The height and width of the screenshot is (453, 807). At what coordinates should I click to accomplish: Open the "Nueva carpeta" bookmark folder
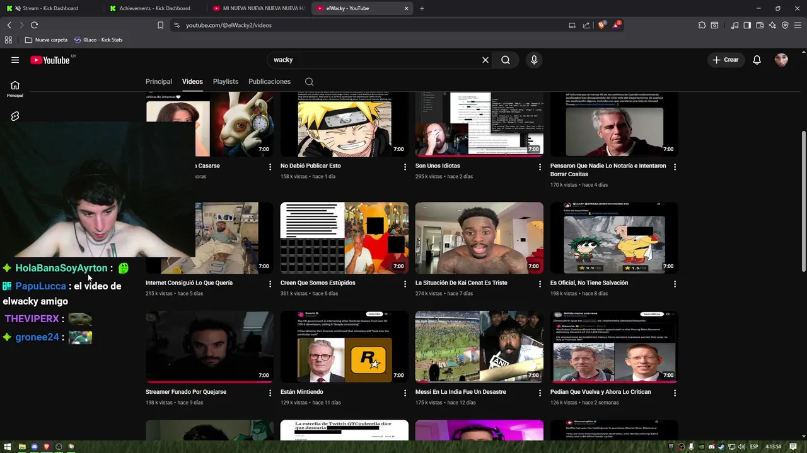[46, 40]
